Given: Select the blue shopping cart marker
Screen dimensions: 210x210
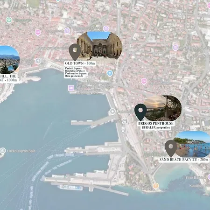Looking at the screenshot, I should 110,73.
